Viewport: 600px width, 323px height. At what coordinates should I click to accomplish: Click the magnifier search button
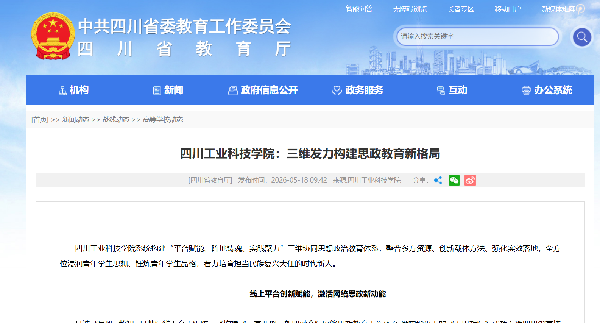pyautogui.click(x=582, y=37)
